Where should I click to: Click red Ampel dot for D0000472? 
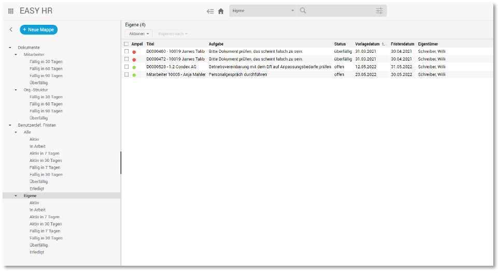click(x=134, y=59)
